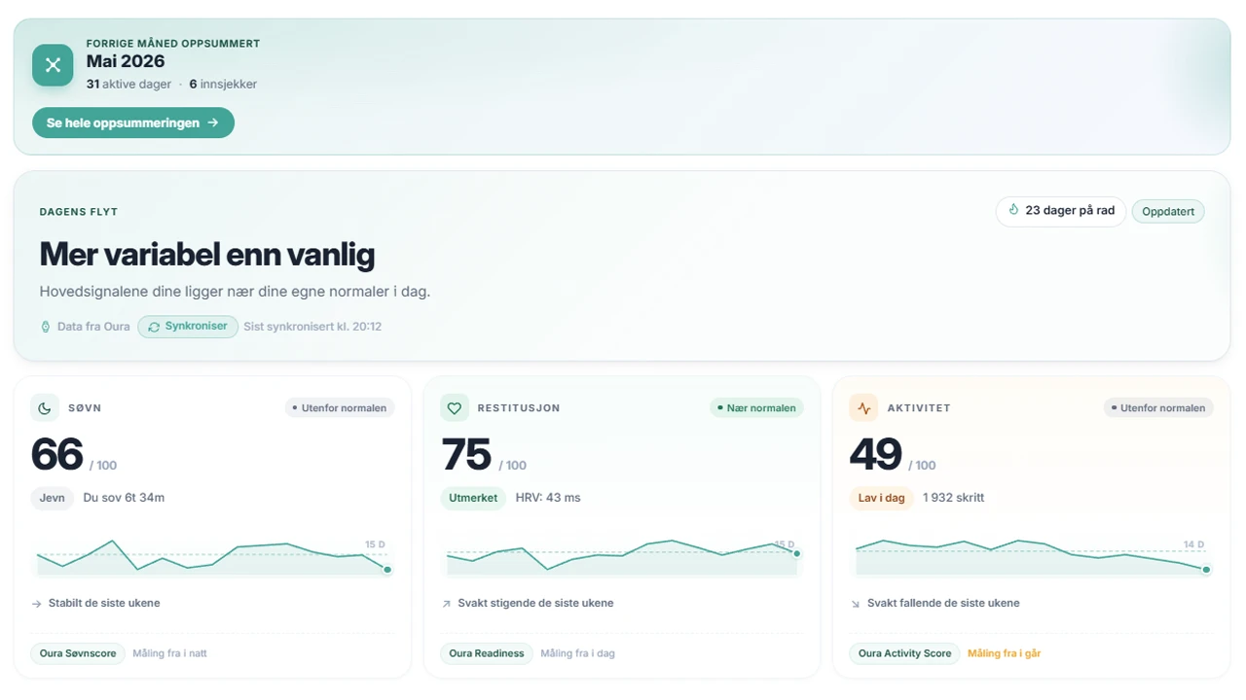Image resolution: width=1246 pixels, height=700 pixels.
Task: Click the Nær normalen badge on Restitusjon
Action: tap(756, 408)
